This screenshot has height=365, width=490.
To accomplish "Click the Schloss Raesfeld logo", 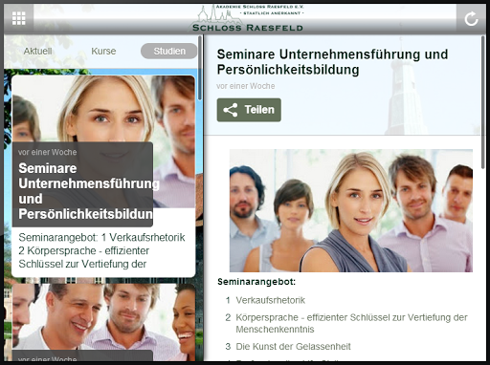I will click(x=248, y=18).
